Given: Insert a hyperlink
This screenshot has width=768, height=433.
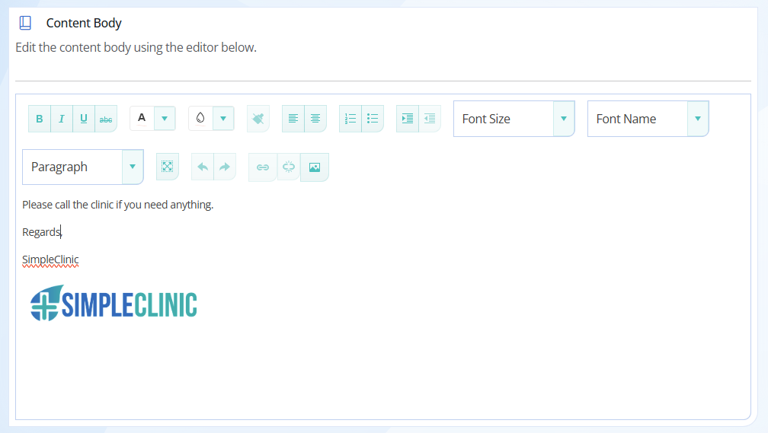Looking at the screenshot, I should pos(263,167).
